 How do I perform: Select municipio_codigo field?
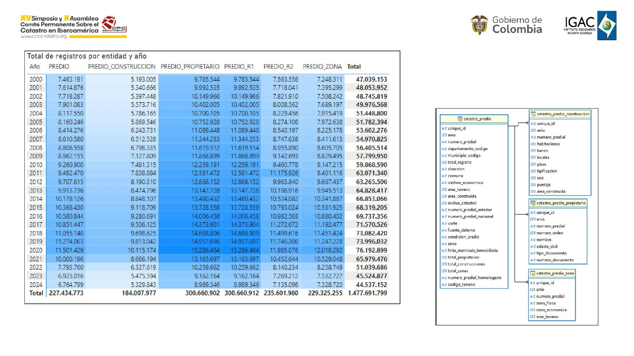(x=464, y=156)
